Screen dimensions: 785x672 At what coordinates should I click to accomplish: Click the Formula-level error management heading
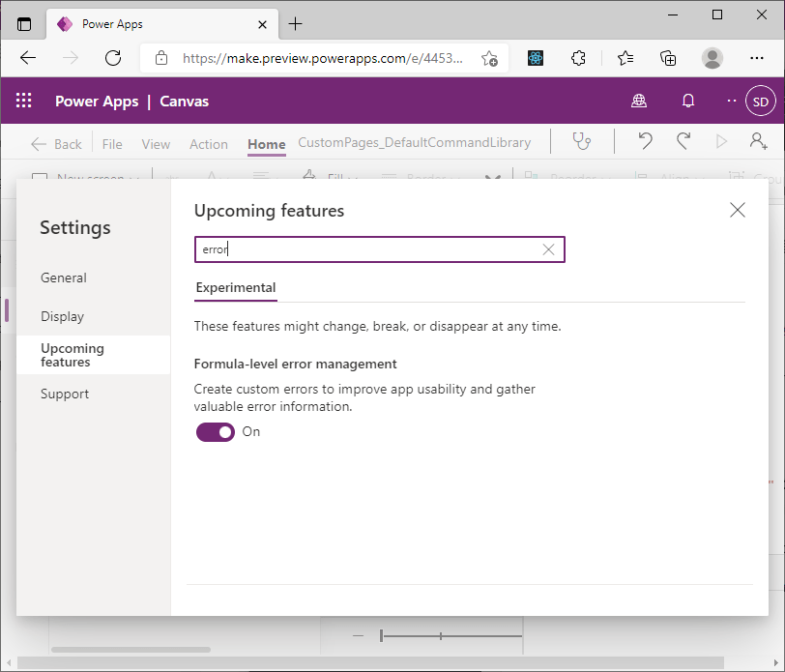click(296, 365)
